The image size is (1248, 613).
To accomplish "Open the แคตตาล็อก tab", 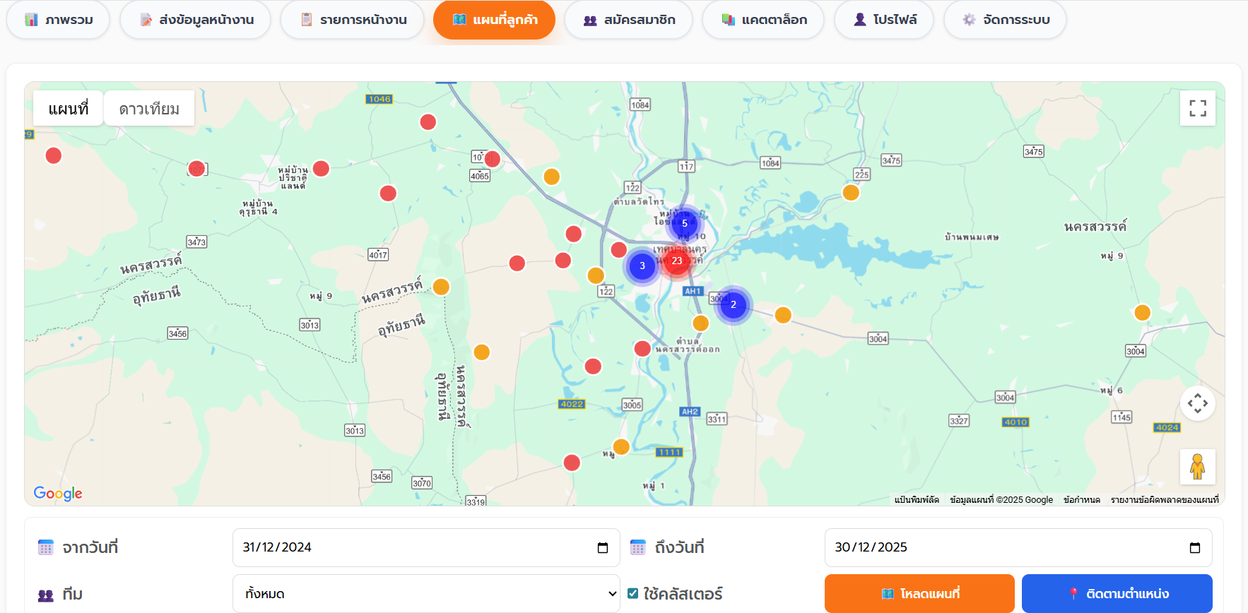I will (763, 20).
